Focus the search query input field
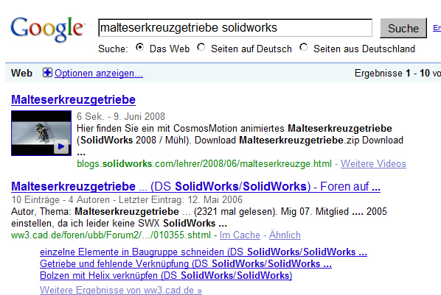Image resolution: width=441 pixels, height=295 pixels. tap(235, 27)
